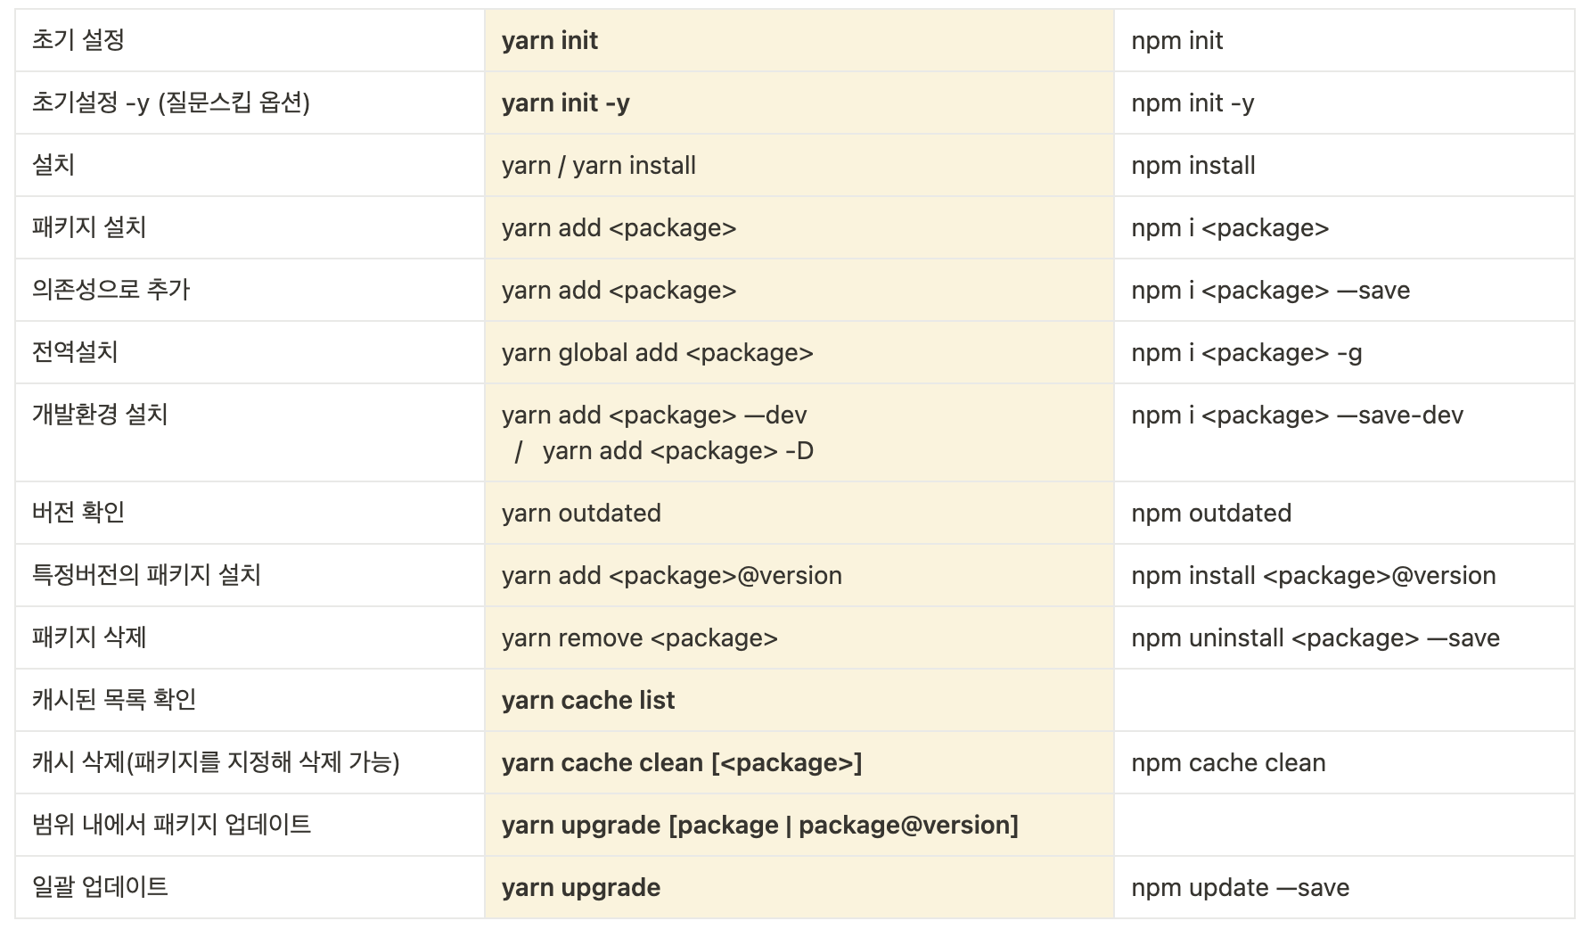
Task: Click the "yarn remove <package>" cell
Action: coord(639,638)
